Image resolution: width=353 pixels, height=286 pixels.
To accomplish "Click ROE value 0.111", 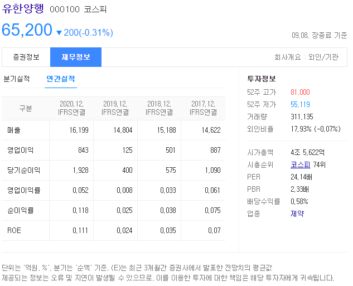I will click(x=80, y=230).
